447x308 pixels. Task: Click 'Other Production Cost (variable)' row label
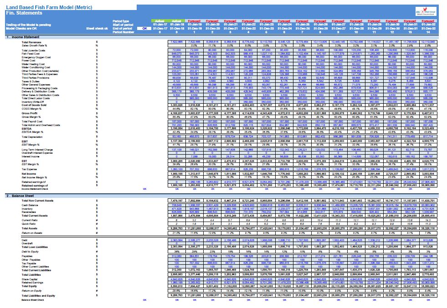[40, 71]
